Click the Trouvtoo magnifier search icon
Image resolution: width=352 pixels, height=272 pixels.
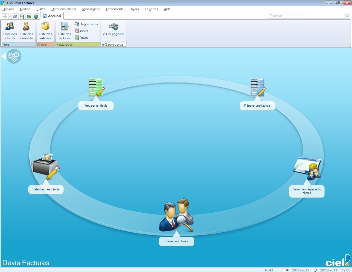(347, 16)
